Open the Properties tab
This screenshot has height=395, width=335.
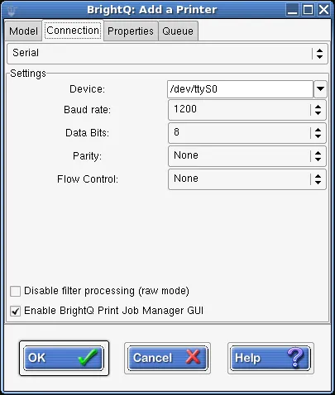click(x=131, y=31)
